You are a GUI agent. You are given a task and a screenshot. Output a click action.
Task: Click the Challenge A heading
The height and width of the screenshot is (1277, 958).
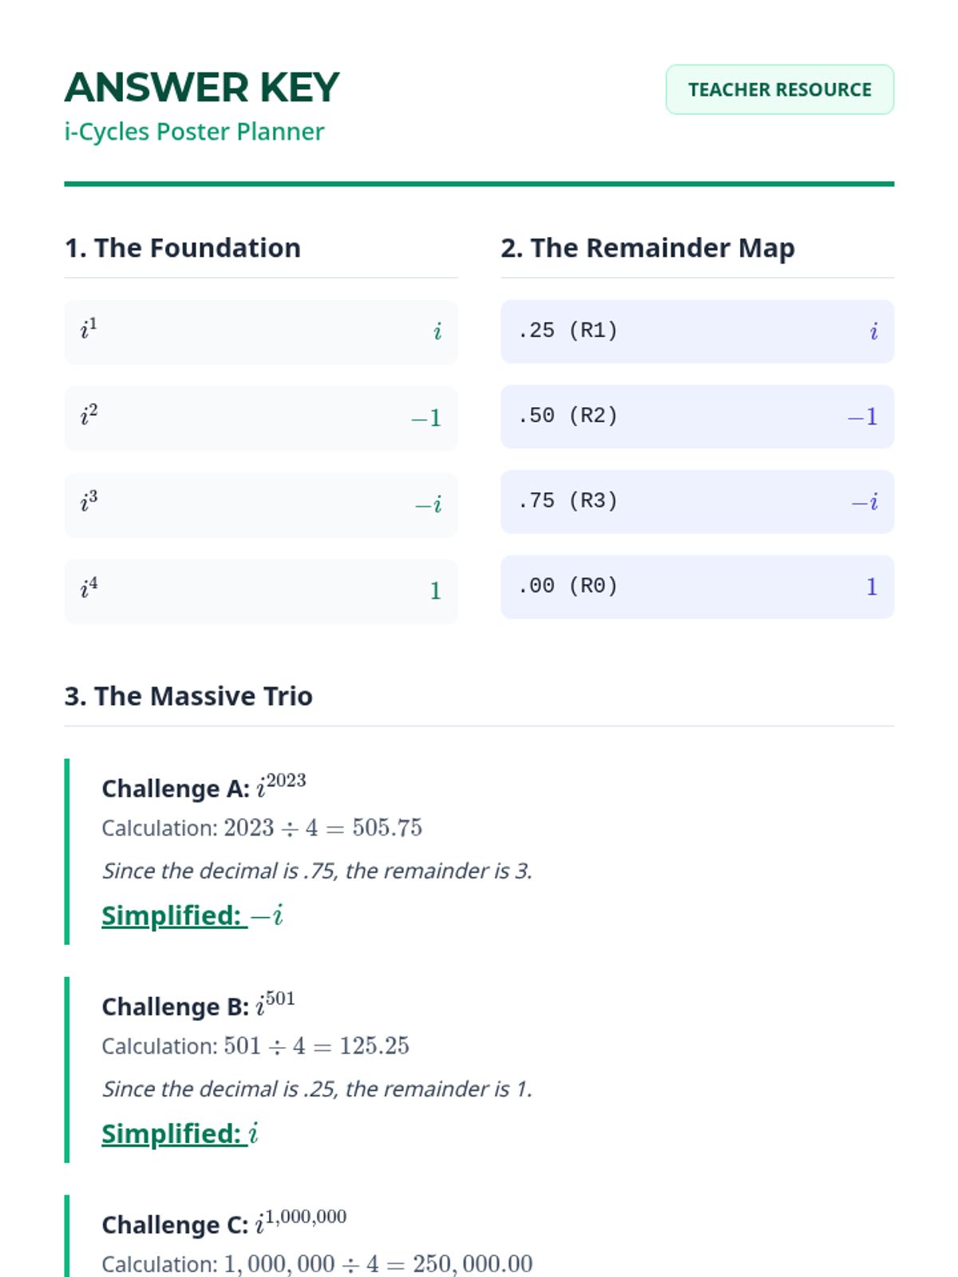(x=204, y=787)
